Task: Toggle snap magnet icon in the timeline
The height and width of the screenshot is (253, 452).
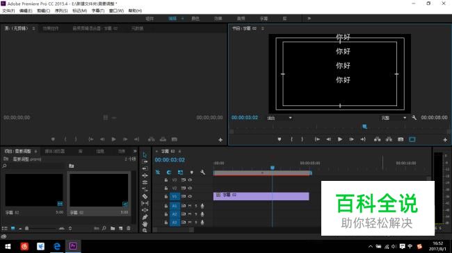Action: (169, 172)
